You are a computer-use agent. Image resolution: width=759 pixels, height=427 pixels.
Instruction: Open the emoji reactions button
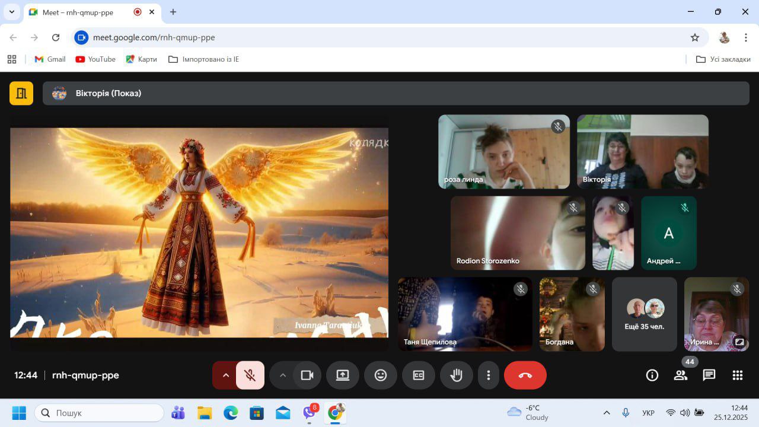point(380,375)
